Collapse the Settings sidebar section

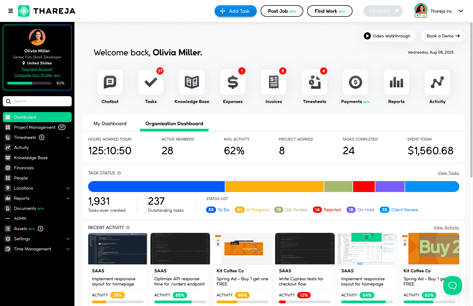(x=68, y=239)
